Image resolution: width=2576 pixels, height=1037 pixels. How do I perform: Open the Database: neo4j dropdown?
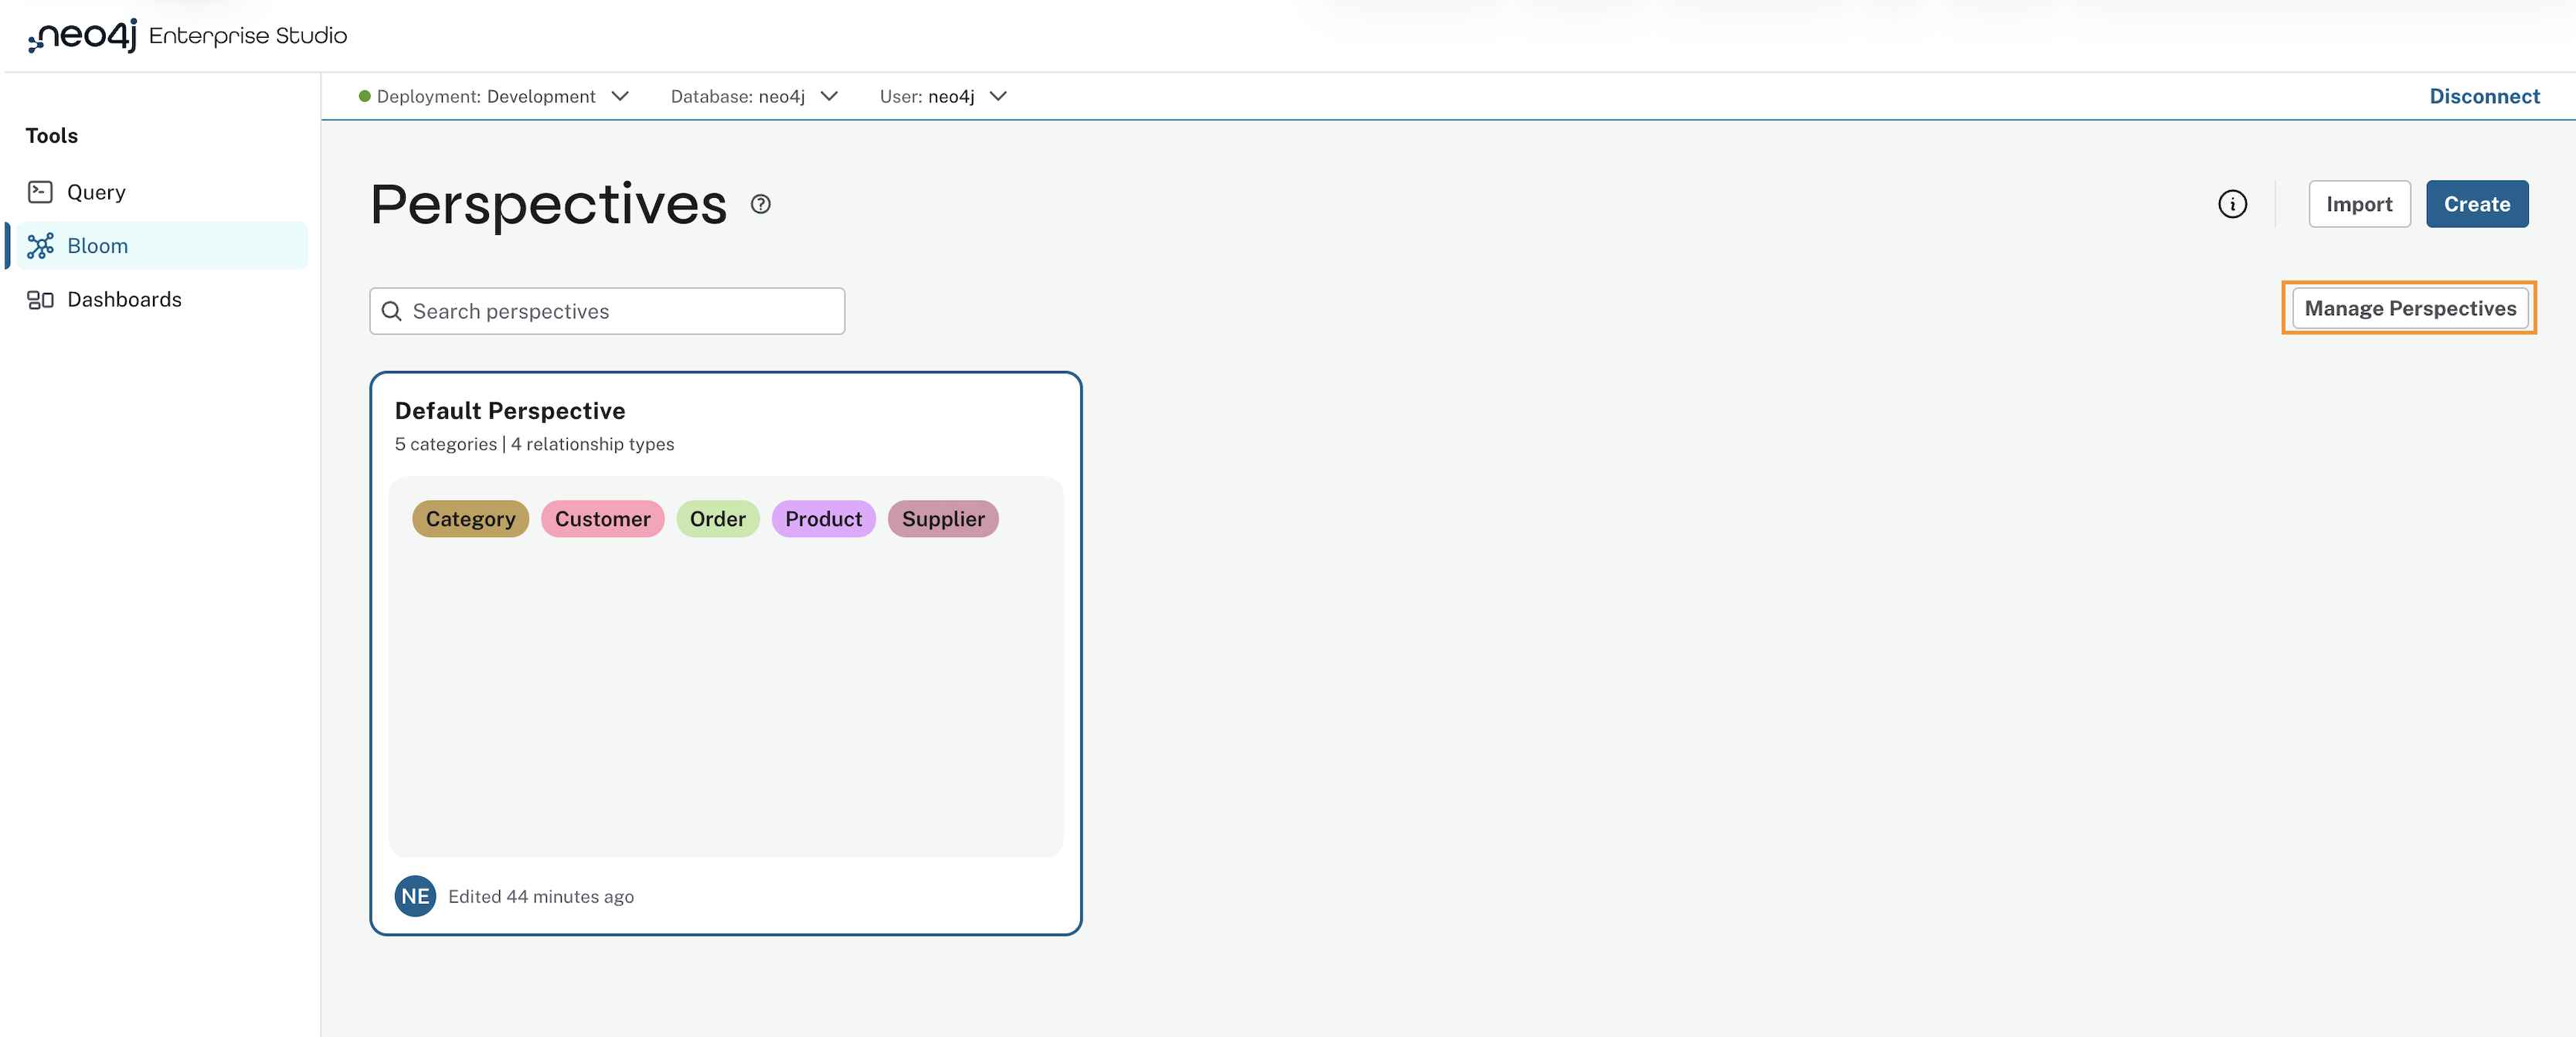754,96
